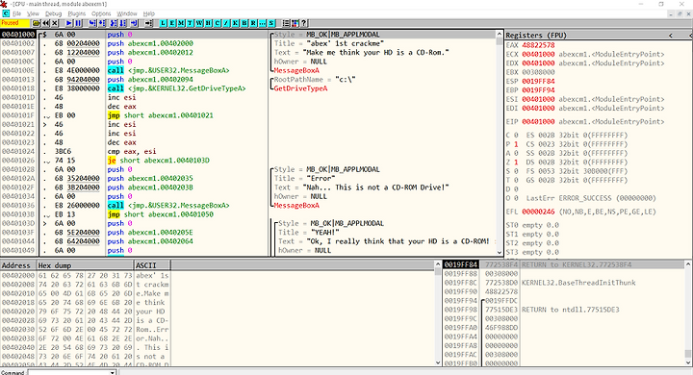Select the 'cmp eax, esi' instruction
This screenshot has width=693, height=375.
131,151
